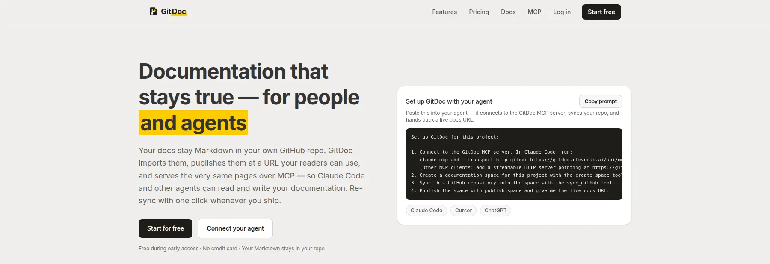The width and height of the screenshot is (770, 264).
Task: Copy the agent setup prompt
Action: 601,101
